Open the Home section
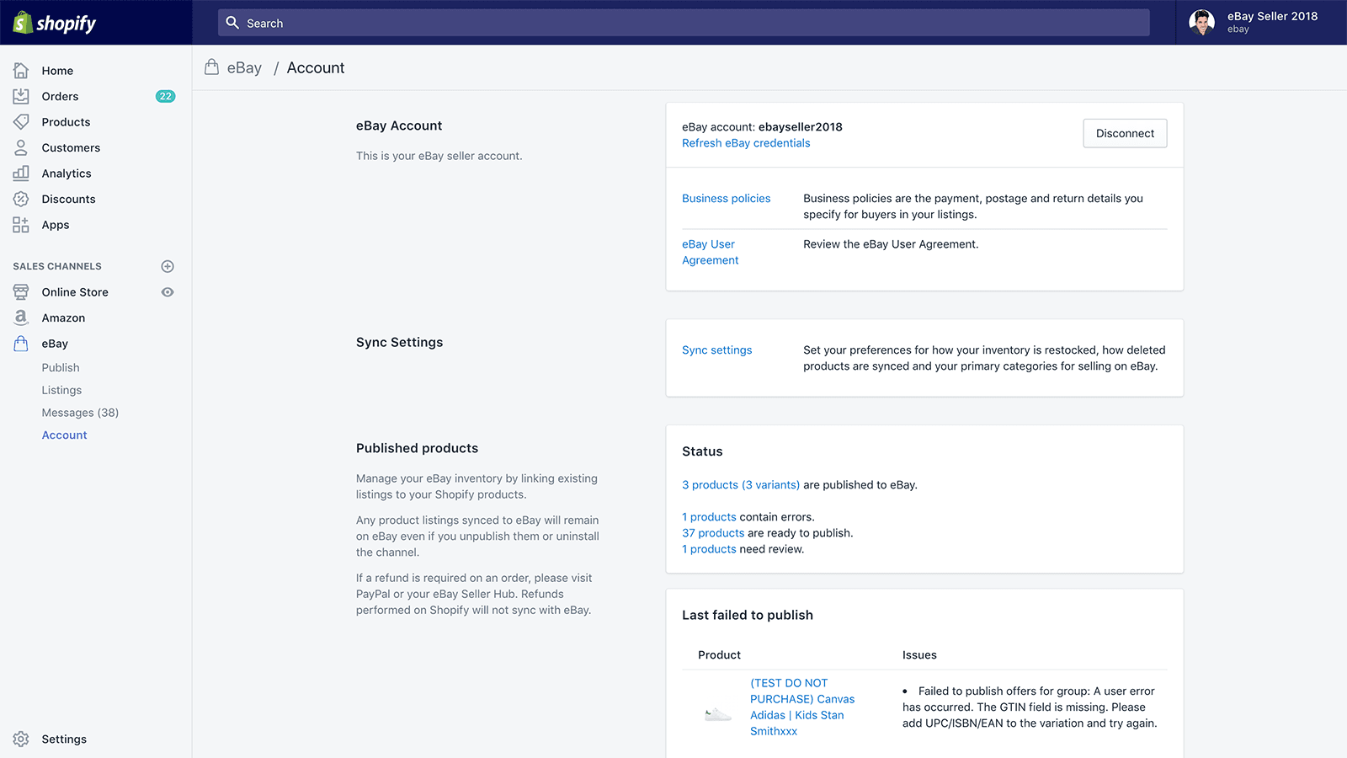Image resolution: width=1347 pixels, height=758 pixels. 57,70
